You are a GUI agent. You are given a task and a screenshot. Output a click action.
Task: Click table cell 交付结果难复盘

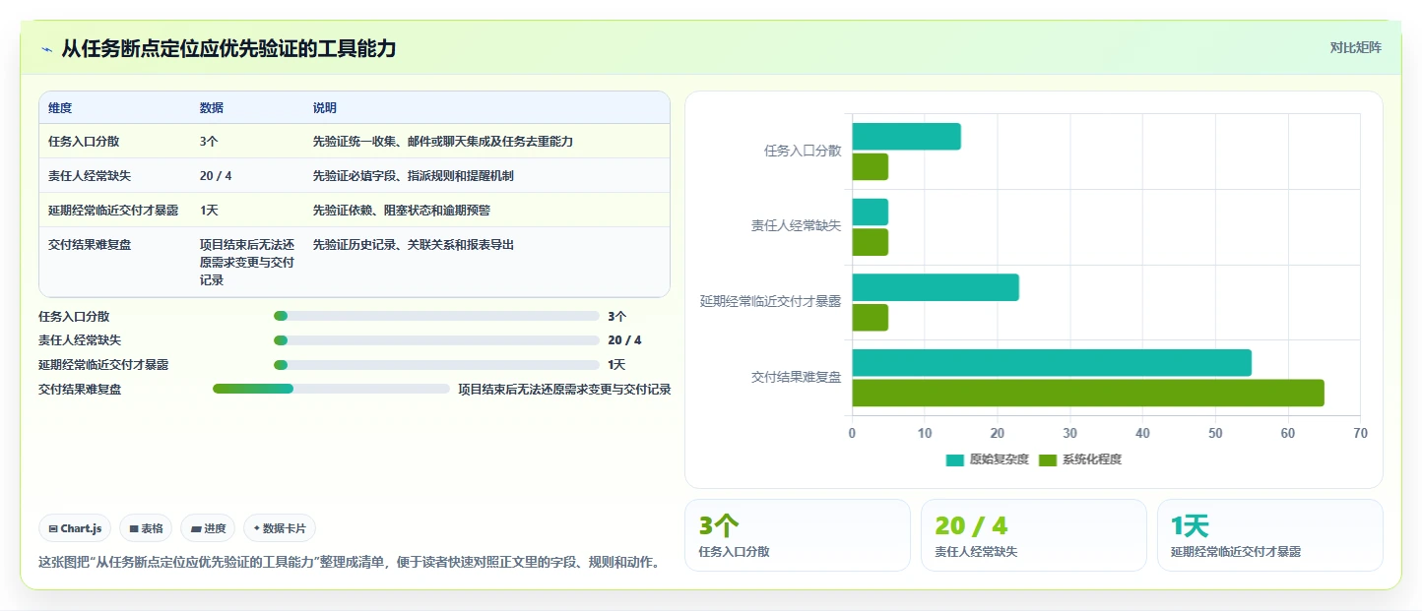90,245
